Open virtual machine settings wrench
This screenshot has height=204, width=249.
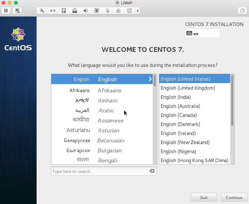tap(42, 11)
